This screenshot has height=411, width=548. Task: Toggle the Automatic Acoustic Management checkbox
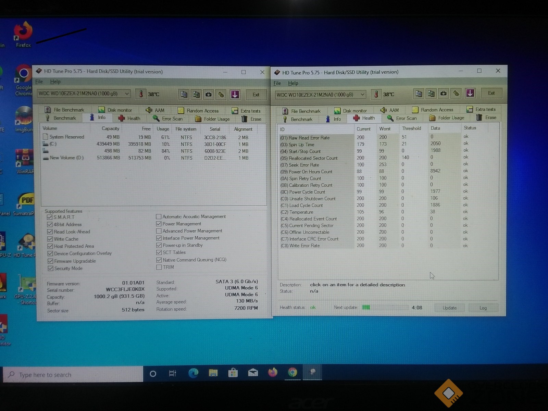point(159,216)
